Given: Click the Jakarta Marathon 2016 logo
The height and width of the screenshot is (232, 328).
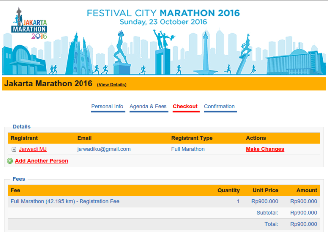Looking at the screenshot, I should pyautogui.click(x=29, y=23).
